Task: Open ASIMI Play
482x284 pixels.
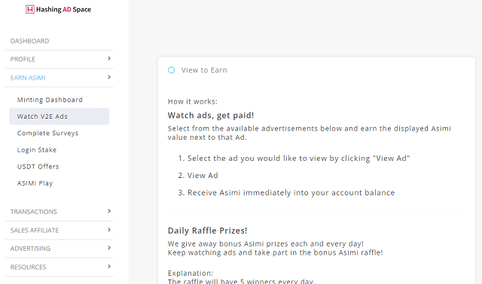Action: pos(35,183)
